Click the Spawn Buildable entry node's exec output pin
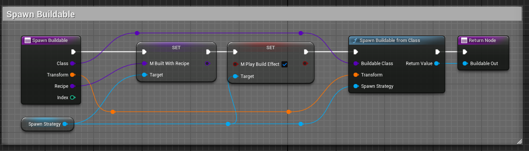The height and width of the screenshot is (151, 529). [x=74, y=52]
